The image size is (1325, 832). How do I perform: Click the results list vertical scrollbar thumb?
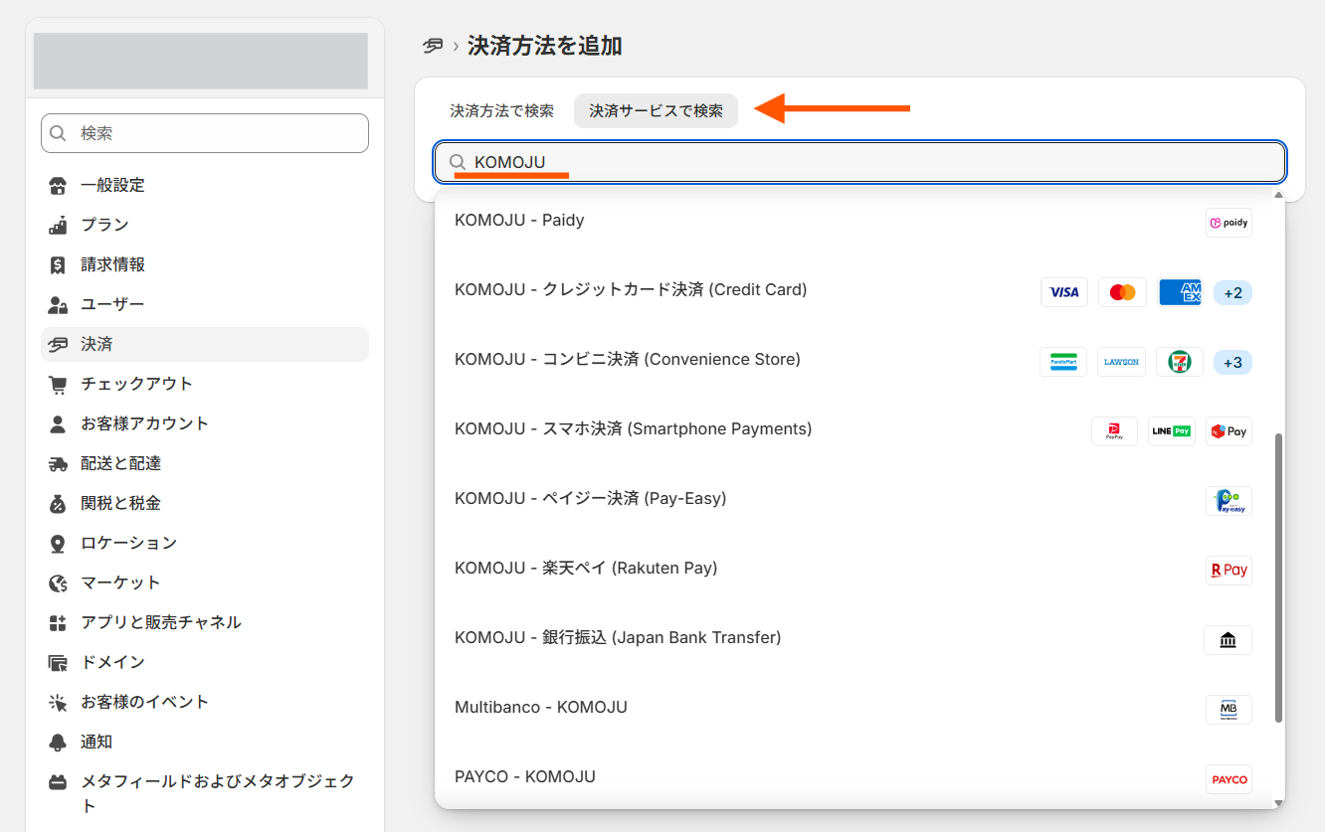pos(1278,578)
